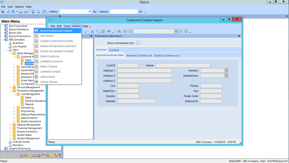Image resolution: width=289 pixels, height=163 pixels.
Task: Go to the last record navigation arrow
Action: coord(186,31)
